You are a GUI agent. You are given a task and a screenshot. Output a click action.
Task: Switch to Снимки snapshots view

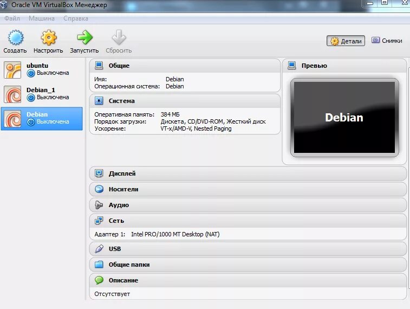387,41
